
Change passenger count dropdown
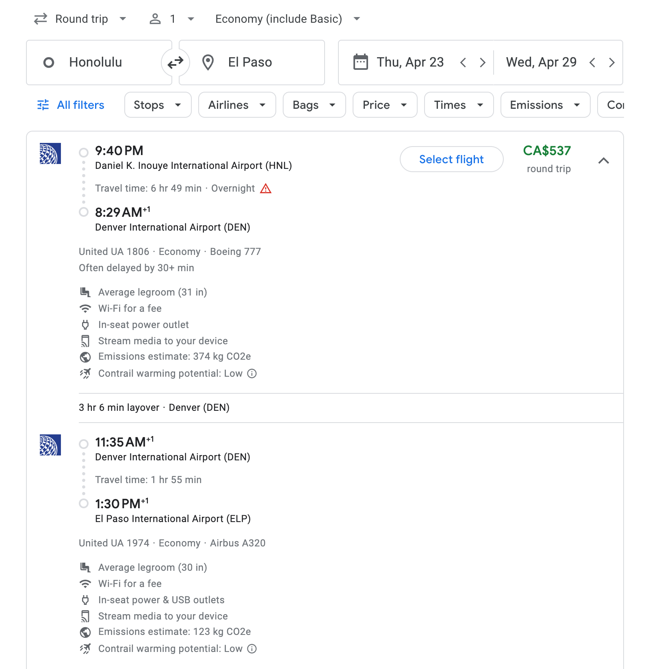coord(172,19)
